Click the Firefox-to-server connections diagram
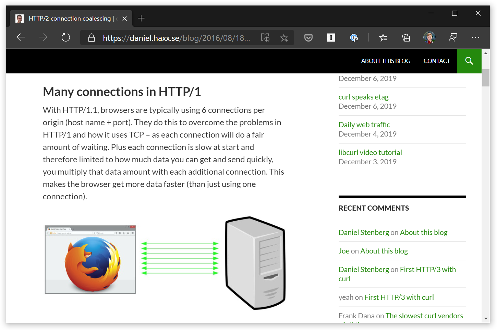This screenshot has height=330, width=497. pyautogui.click(x=165, y=263)
